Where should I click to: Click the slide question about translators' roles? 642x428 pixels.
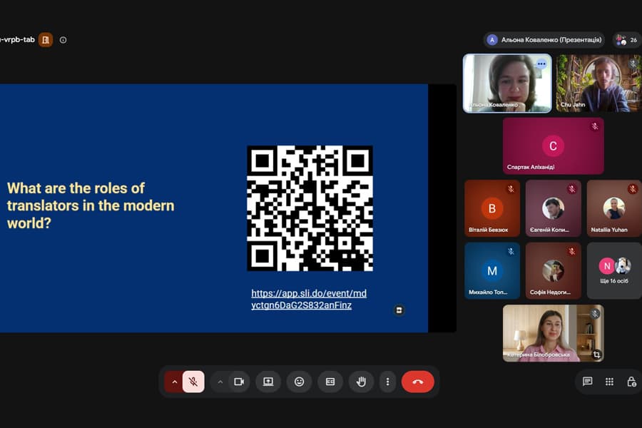coord(91,205)
